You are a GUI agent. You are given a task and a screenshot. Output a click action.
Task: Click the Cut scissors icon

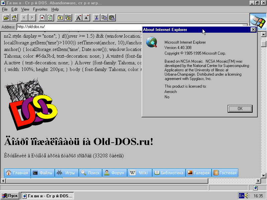96,18
